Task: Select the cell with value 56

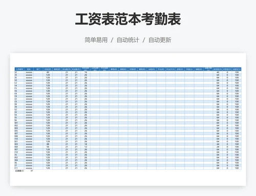Action: (48, 147)
